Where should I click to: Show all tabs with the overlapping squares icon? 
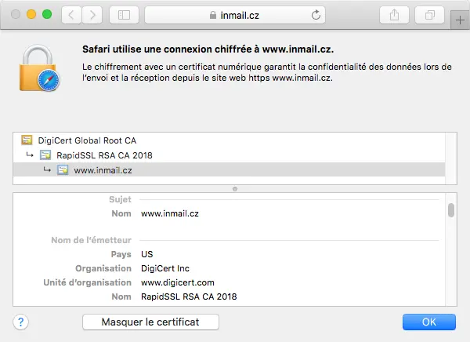coord(429,15)
